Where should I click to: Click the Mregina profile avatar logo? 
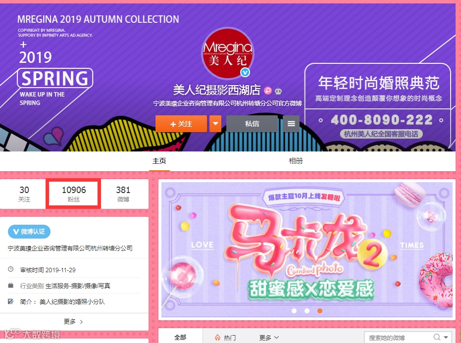[228, 53]
